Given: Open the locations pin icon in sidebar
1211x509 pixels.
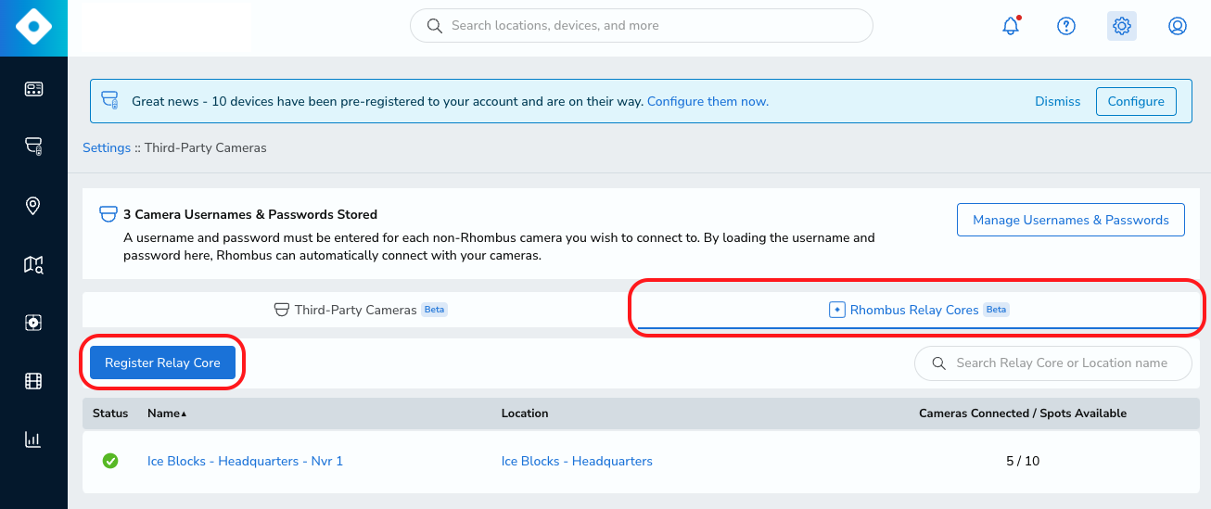Looking at the screenshot, I should pos(33,206).
